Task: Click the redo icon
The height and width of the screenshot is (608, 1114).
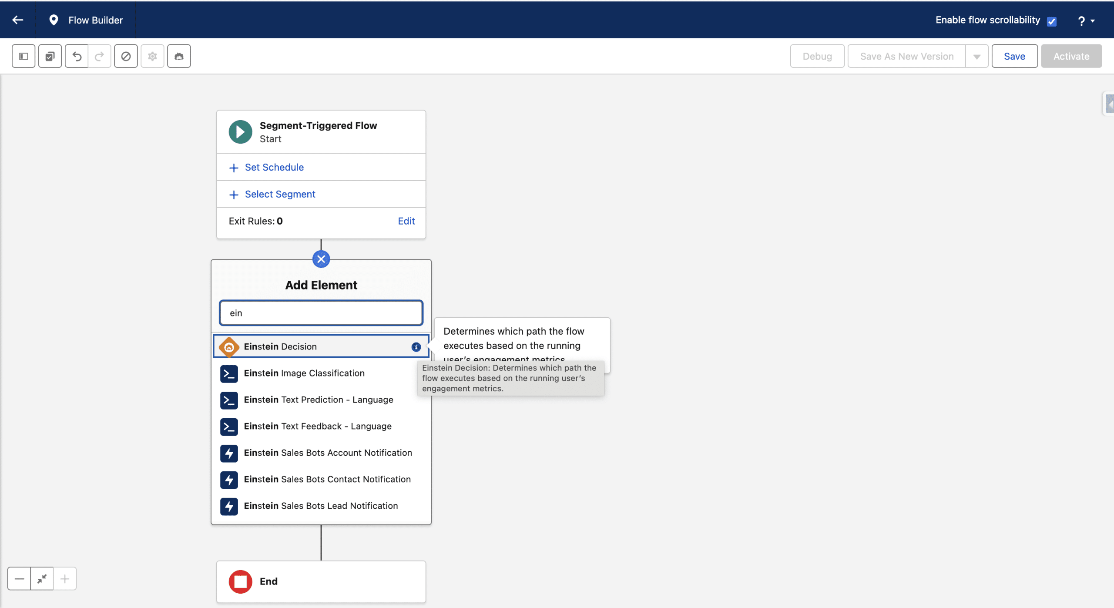Action: (x=100, y=56)
